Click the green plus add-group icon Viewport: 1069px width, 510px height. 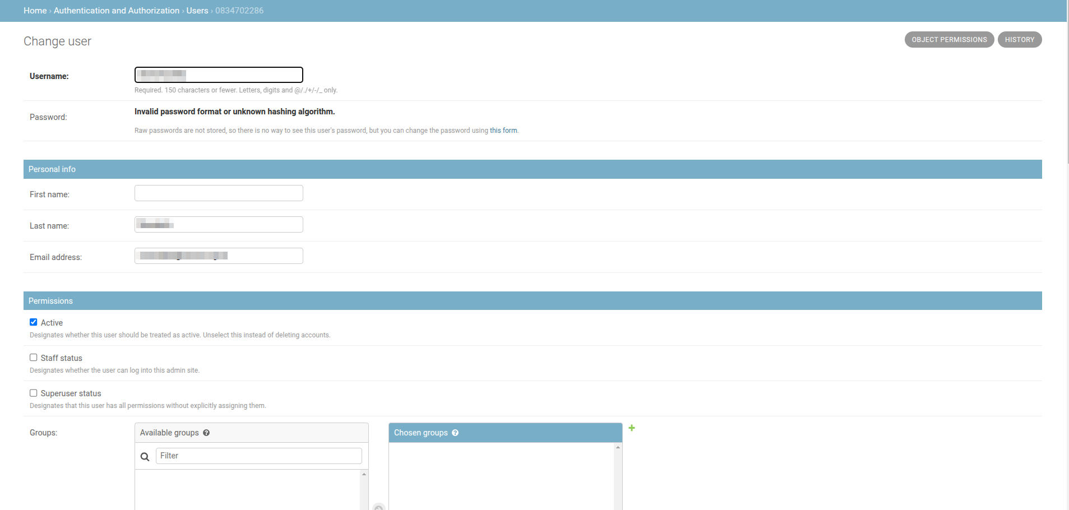click(x=632, y=428)
